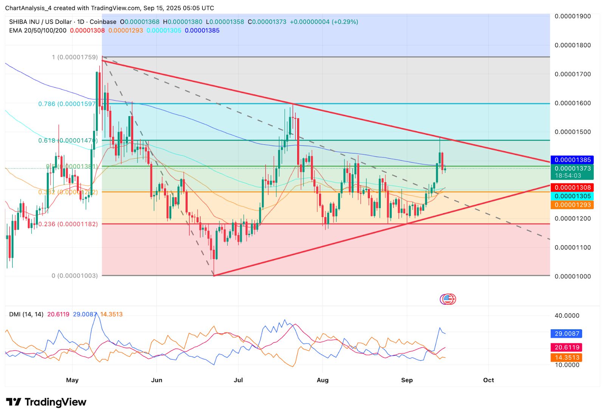The height and width of the screenshot is (417, 605).
Task: Click the pink 20.6119 DMI value tag
Action: [566, 347]
